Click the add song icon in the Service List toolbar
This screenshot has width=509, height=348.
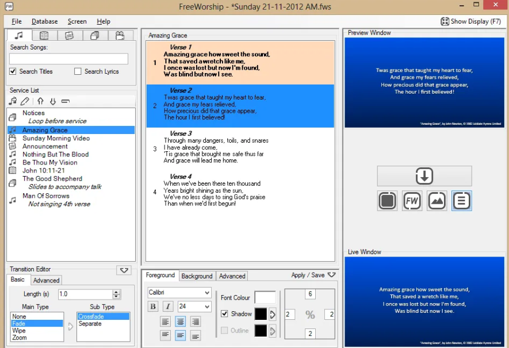(x=13, y=101)
